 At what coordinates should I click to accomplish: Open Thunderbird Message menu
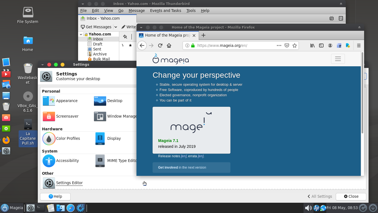[x=137, y=11]
